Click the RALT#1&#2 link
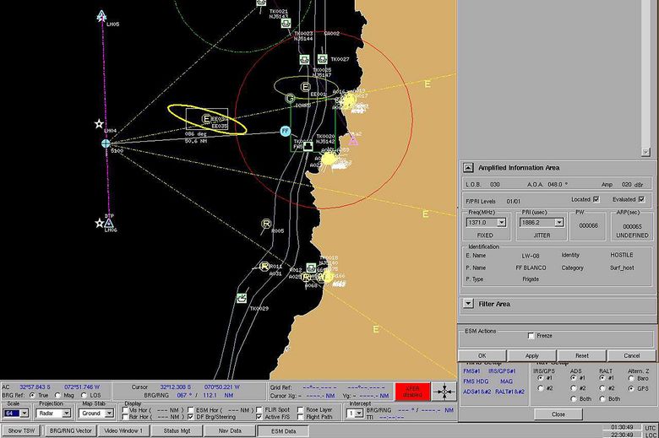 (509, 392)
